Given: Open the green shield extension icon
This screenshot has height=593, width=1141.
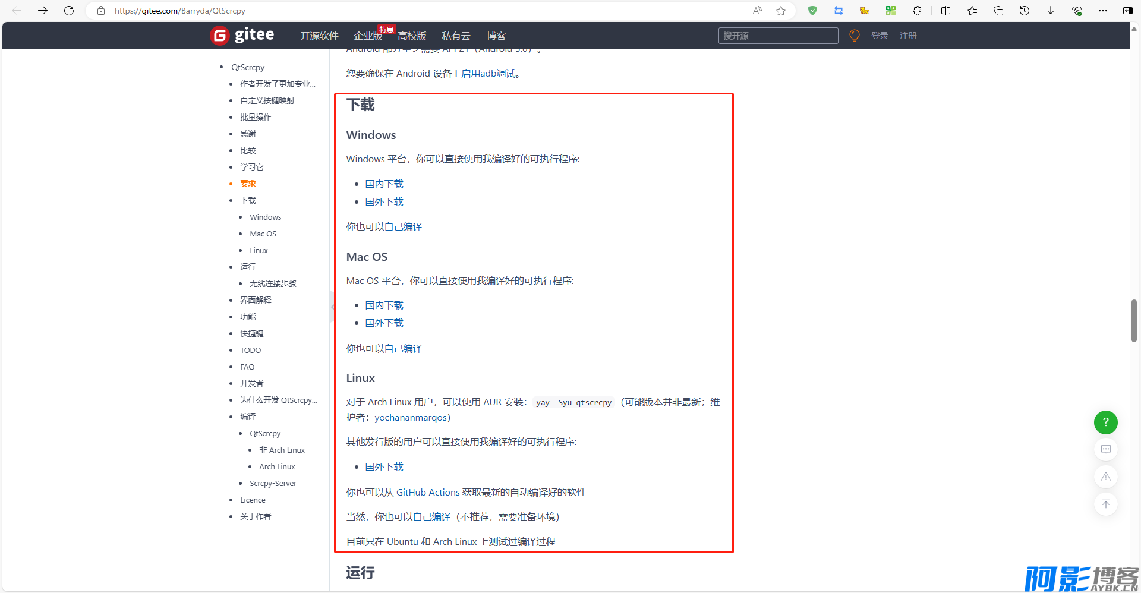Looking at the screenshot, I should tap(812, 11).
